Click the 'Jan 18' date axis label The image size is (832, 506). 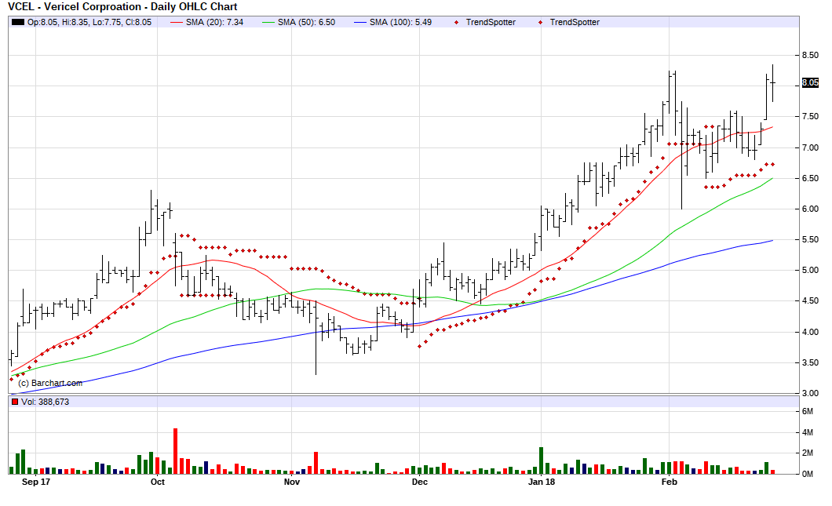[x=542, y=482]
